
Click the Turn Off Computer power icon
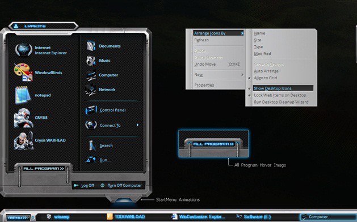(103, 185)
